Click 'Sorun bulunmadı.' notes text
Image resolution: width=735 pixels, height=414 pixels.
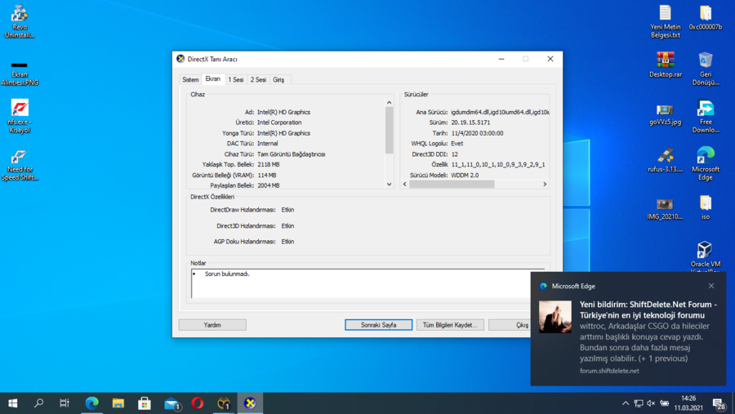point(227,274)
